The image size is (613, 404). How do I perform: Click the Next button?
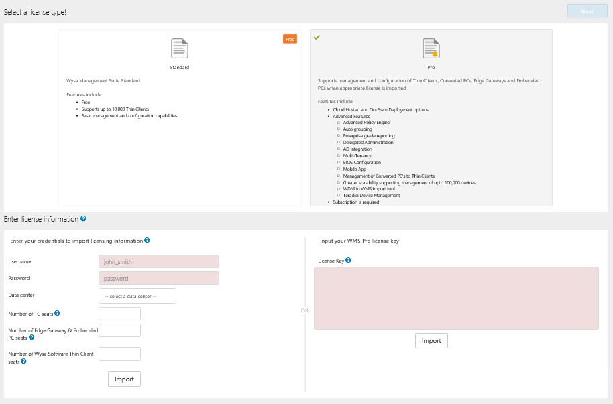tap(588, 11)
